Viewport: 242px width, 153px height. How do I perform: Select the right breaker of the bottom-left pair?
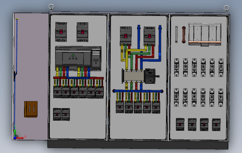pos(65,114)
